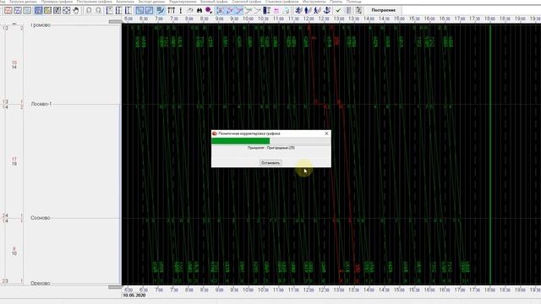Open the purple circle dropdown in toolbar
The image size is (541, 304).
(x=209, y=10)
